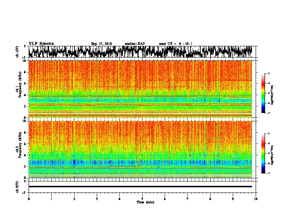Click time axis tick label "5"
The width and height of the screenshot is (288, 223).
pyautogui.click(x=142, y=199)
